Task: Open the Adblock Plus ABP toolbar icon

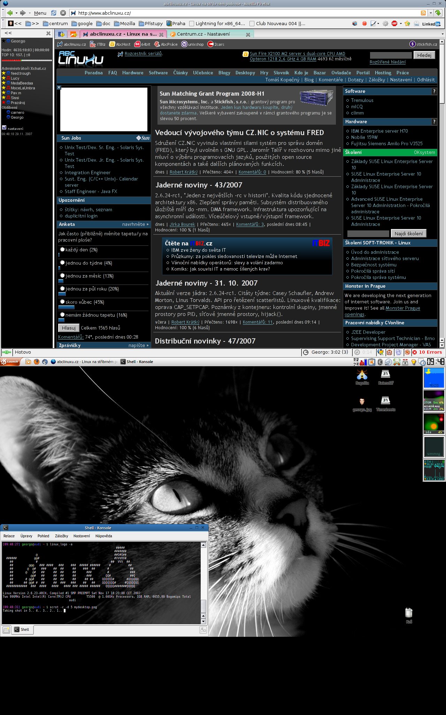Action: [x=394, y=23]
